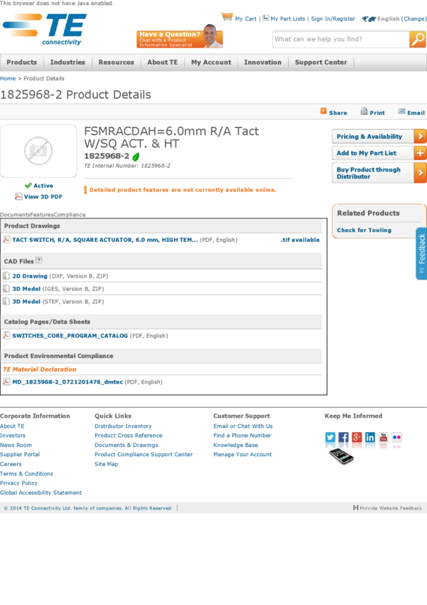Click the Flickr social icon
The width and height of the screenshot is (427, 605).
(x=396, y=438)
